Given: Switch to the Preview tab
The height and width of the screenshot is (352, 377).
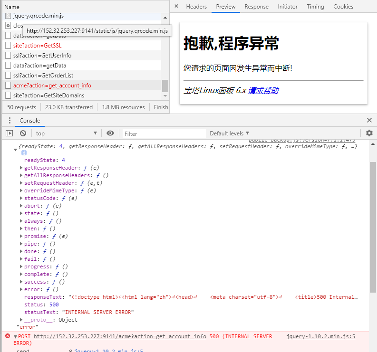Looking at the screenshot, I should 225,7.
